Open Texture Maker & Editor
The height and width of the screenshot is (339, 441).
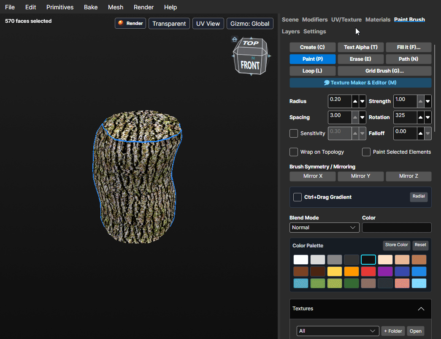360,83
